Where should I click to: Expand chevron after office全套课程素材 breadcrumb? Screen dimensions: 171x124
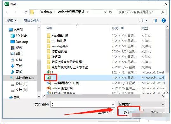pyautogui.click(x=87, y=12)
